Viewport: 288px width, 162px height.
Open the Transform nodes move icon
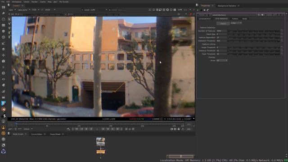click(x=3, y=55)
